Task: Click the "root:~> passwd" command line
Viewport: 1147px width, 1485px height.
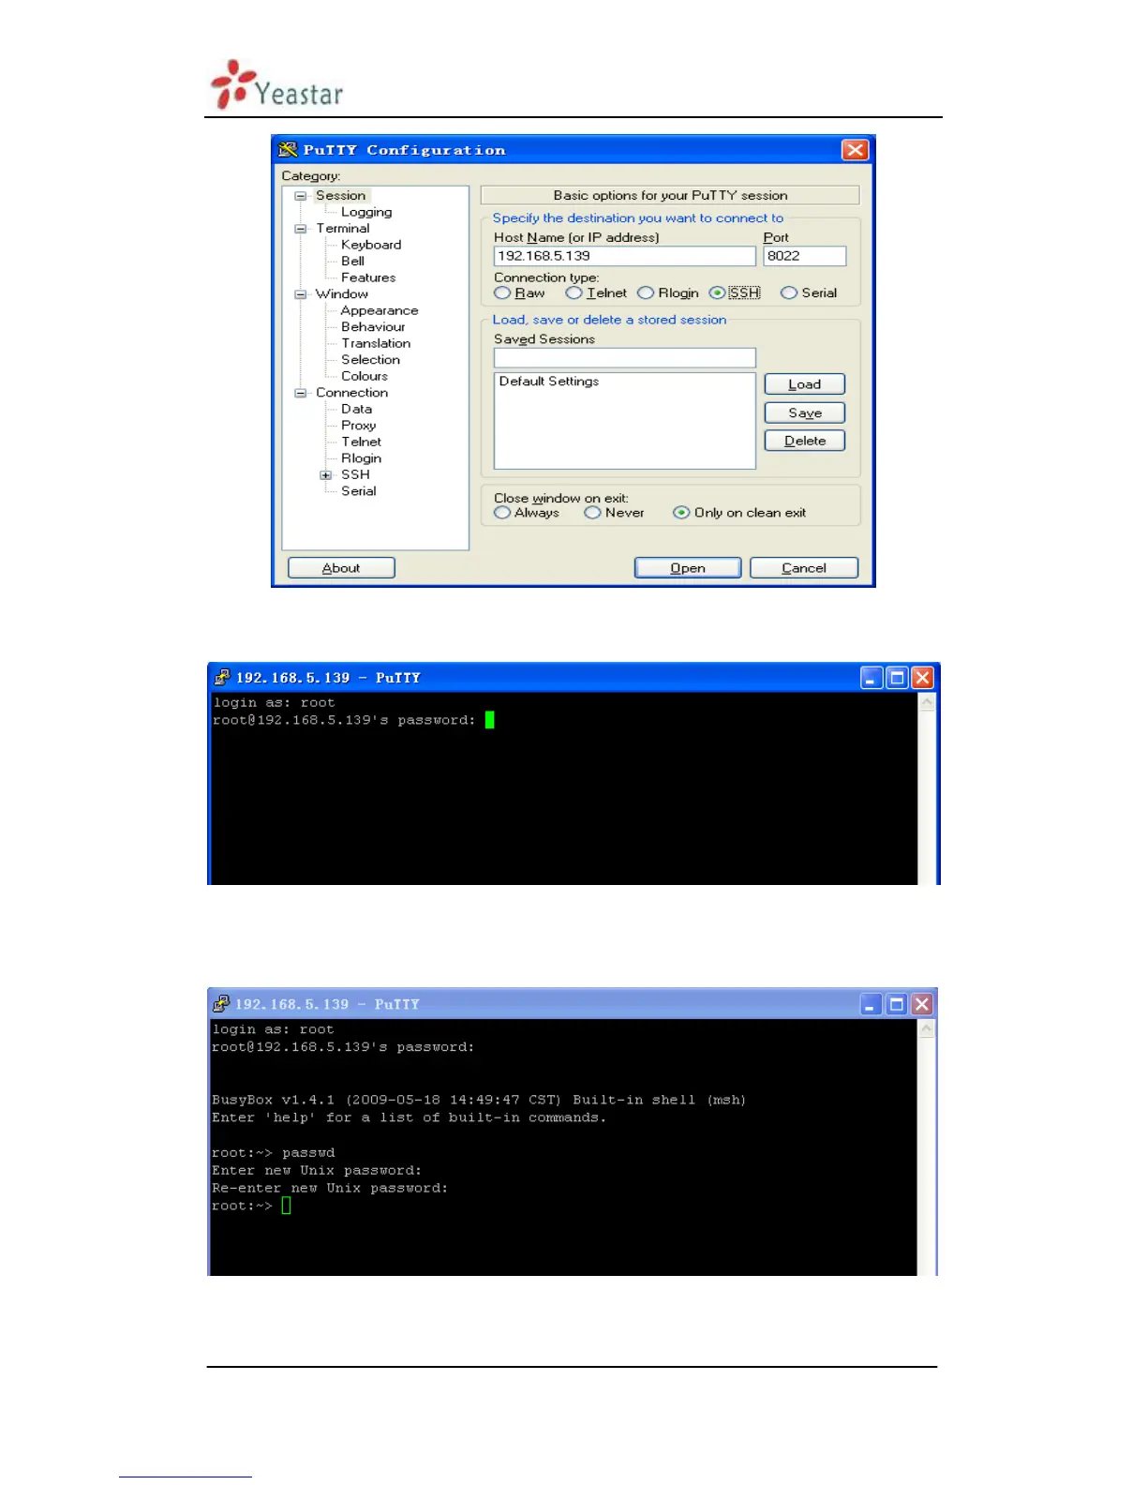Action: click(274, 1153)
